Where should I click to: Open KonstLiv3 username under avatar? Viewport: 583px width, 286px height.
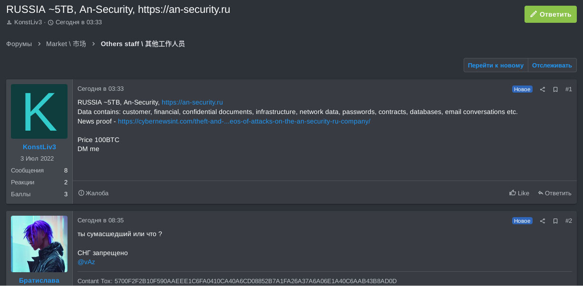coord(39,147)
